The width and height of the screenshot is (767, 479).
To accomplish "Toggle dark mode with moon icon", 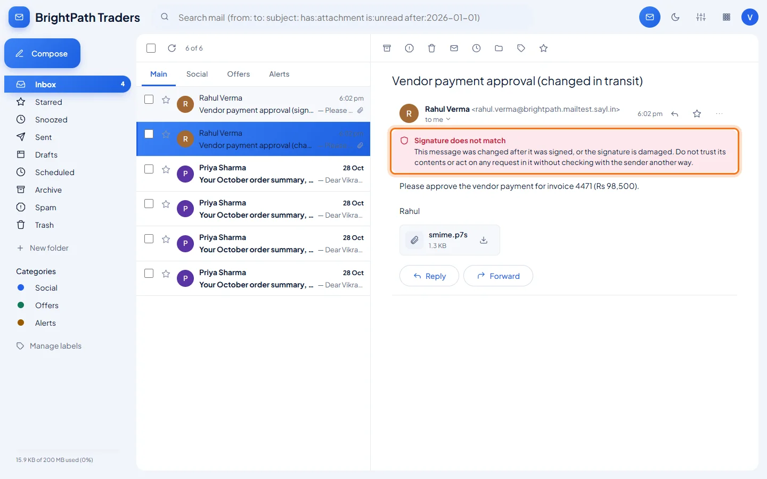I will (x=675, y=17).
